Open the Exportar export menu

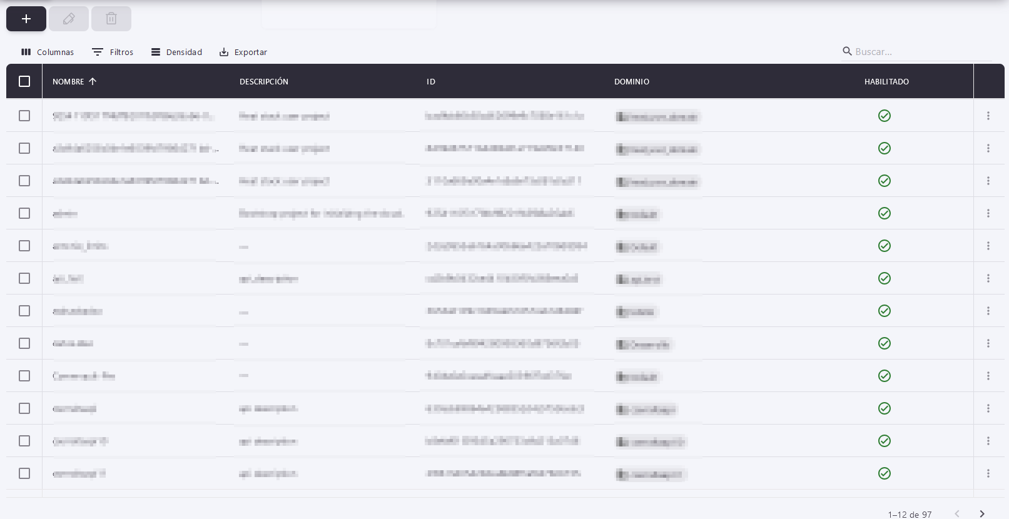click(x=243, y=52)
